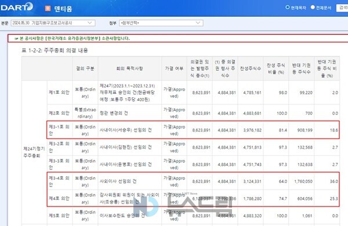Viewport: 348px width, 226px height.
Task: Click the orange company icon beside 덴티움
Action: click(x=48, y=9)
